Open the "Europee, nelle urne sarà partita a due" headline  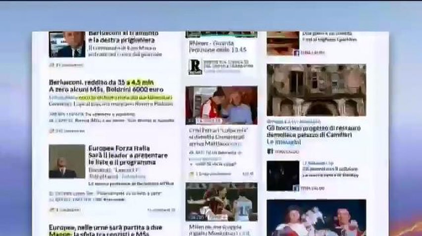point(105,228)
